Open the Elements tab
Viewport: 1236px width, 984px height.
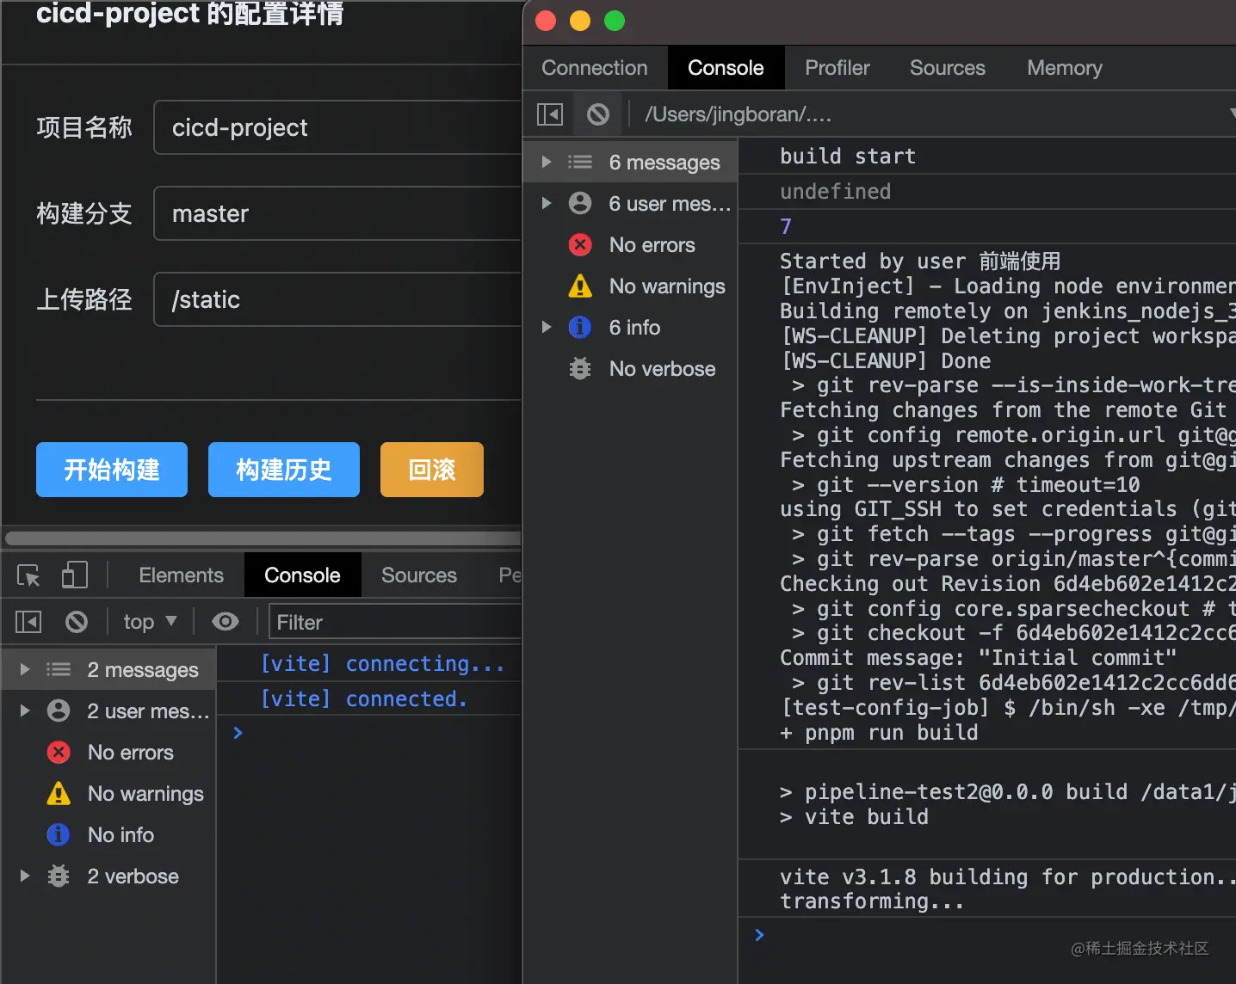pyautogui.click(x=181, y=575)
